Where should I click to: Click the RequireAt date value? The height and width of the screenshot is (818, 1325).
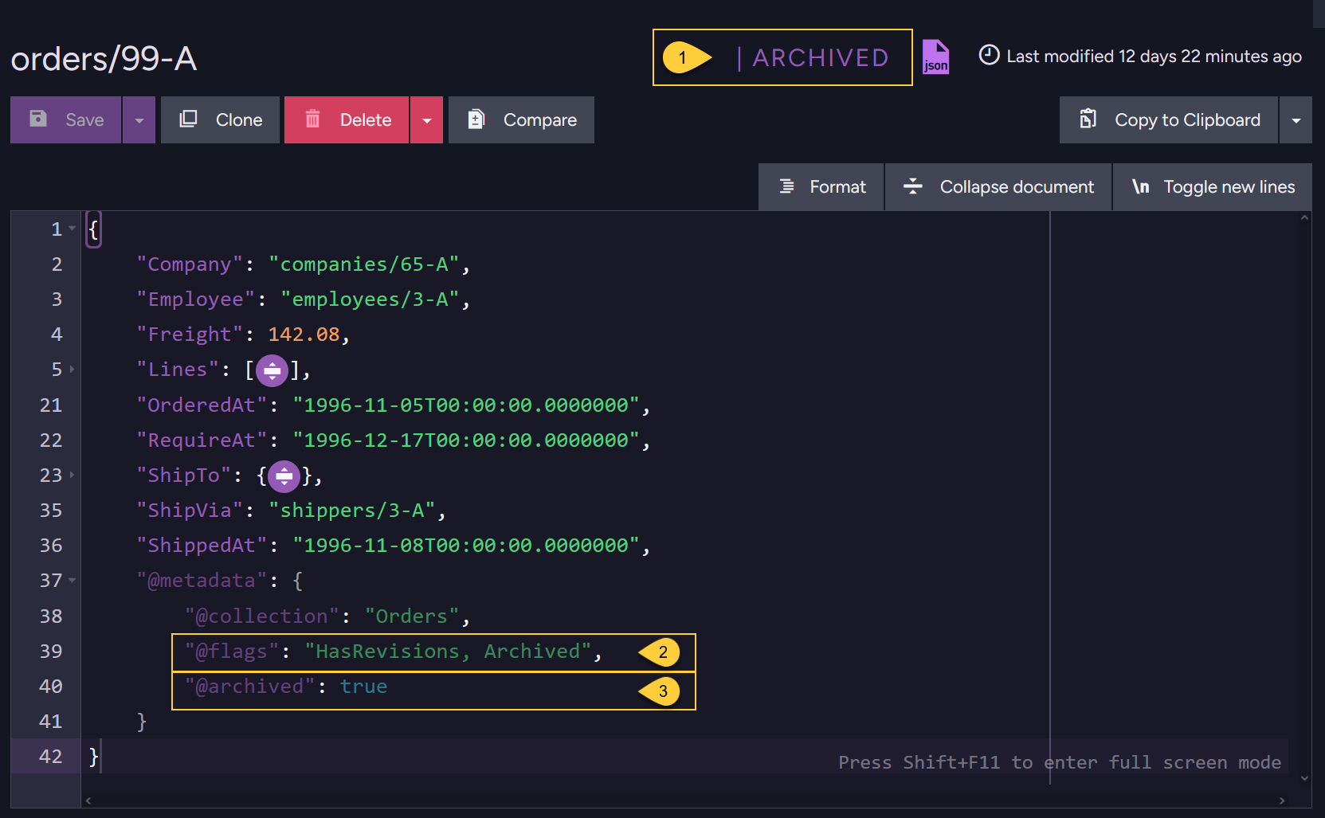pos(466,440)
